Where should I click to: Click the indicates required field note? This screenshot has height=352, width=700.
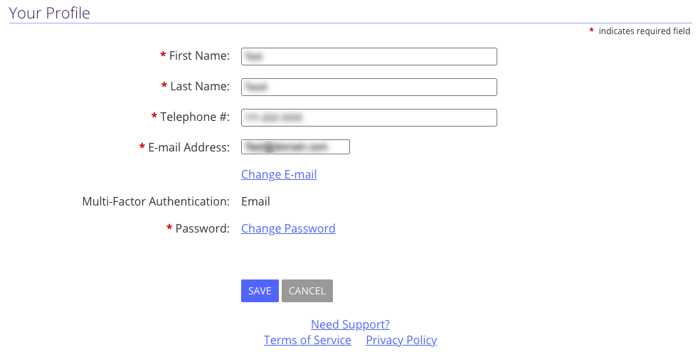[645, 31]
